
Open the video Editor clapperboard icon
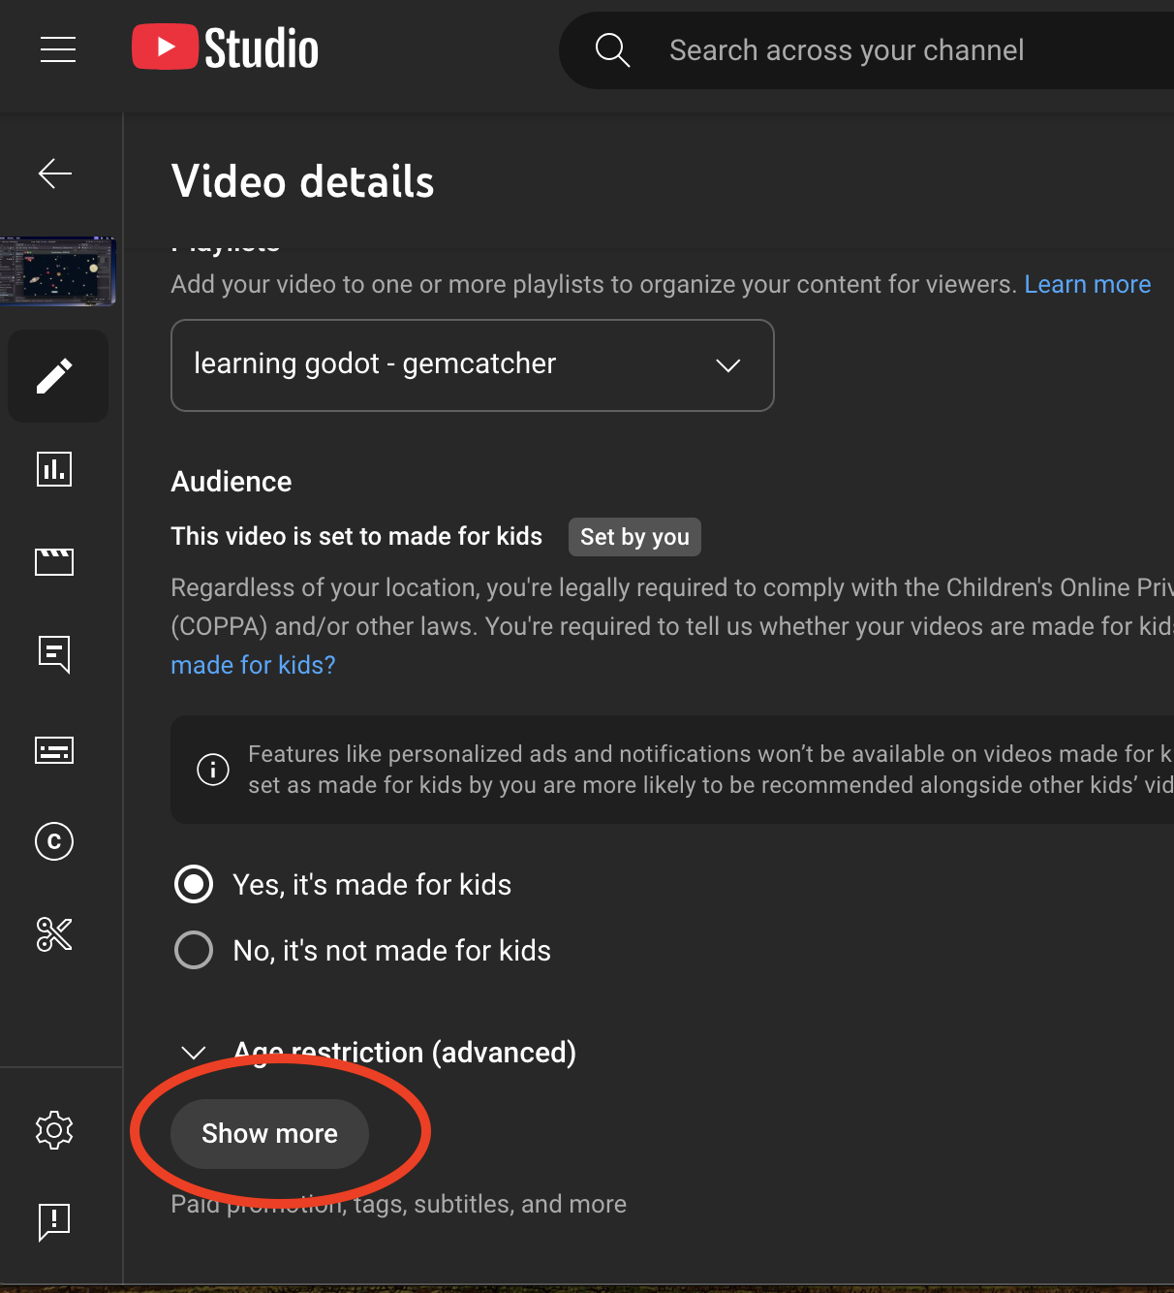[54, 561]
